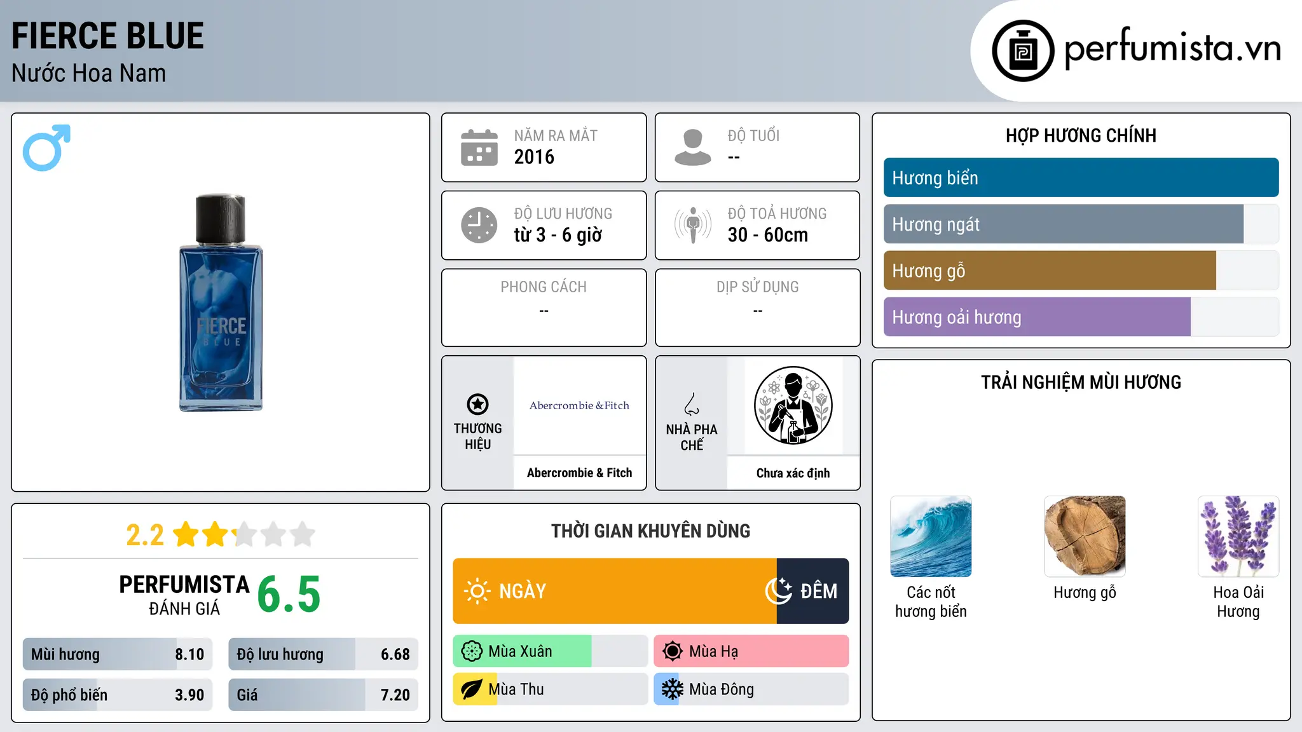This screenshot has width=1302, height=732.
Task: Click the nose icon above Nhà pha chế
Action: (x=692, y=404)
